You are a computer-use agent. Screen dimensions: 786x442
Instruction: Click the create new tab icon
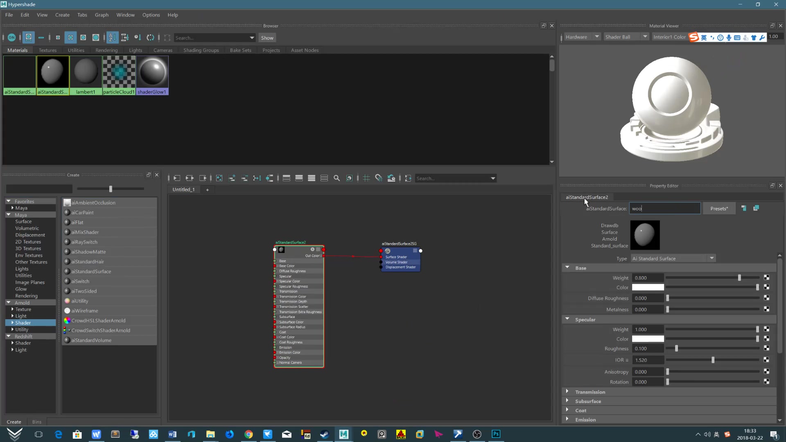(207, 189)
